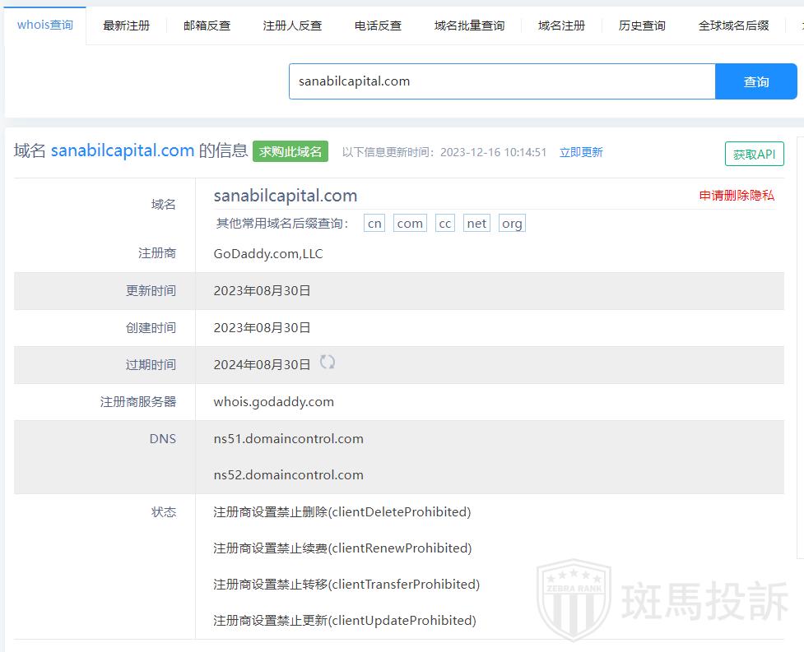Click the 立即更新 link

581,152
